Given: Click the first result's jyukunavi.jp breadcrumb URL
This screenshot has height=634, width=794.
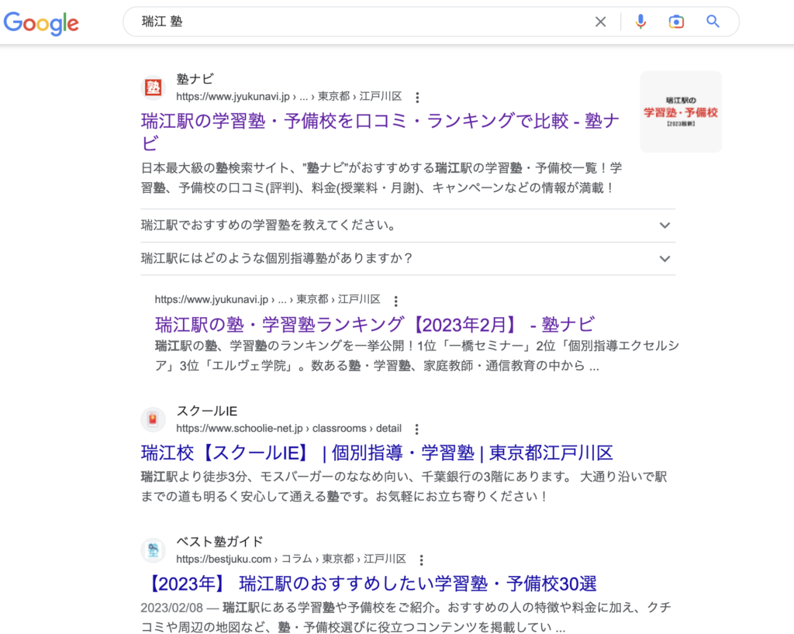Looking at the screenshot, I should coord(289,97).
